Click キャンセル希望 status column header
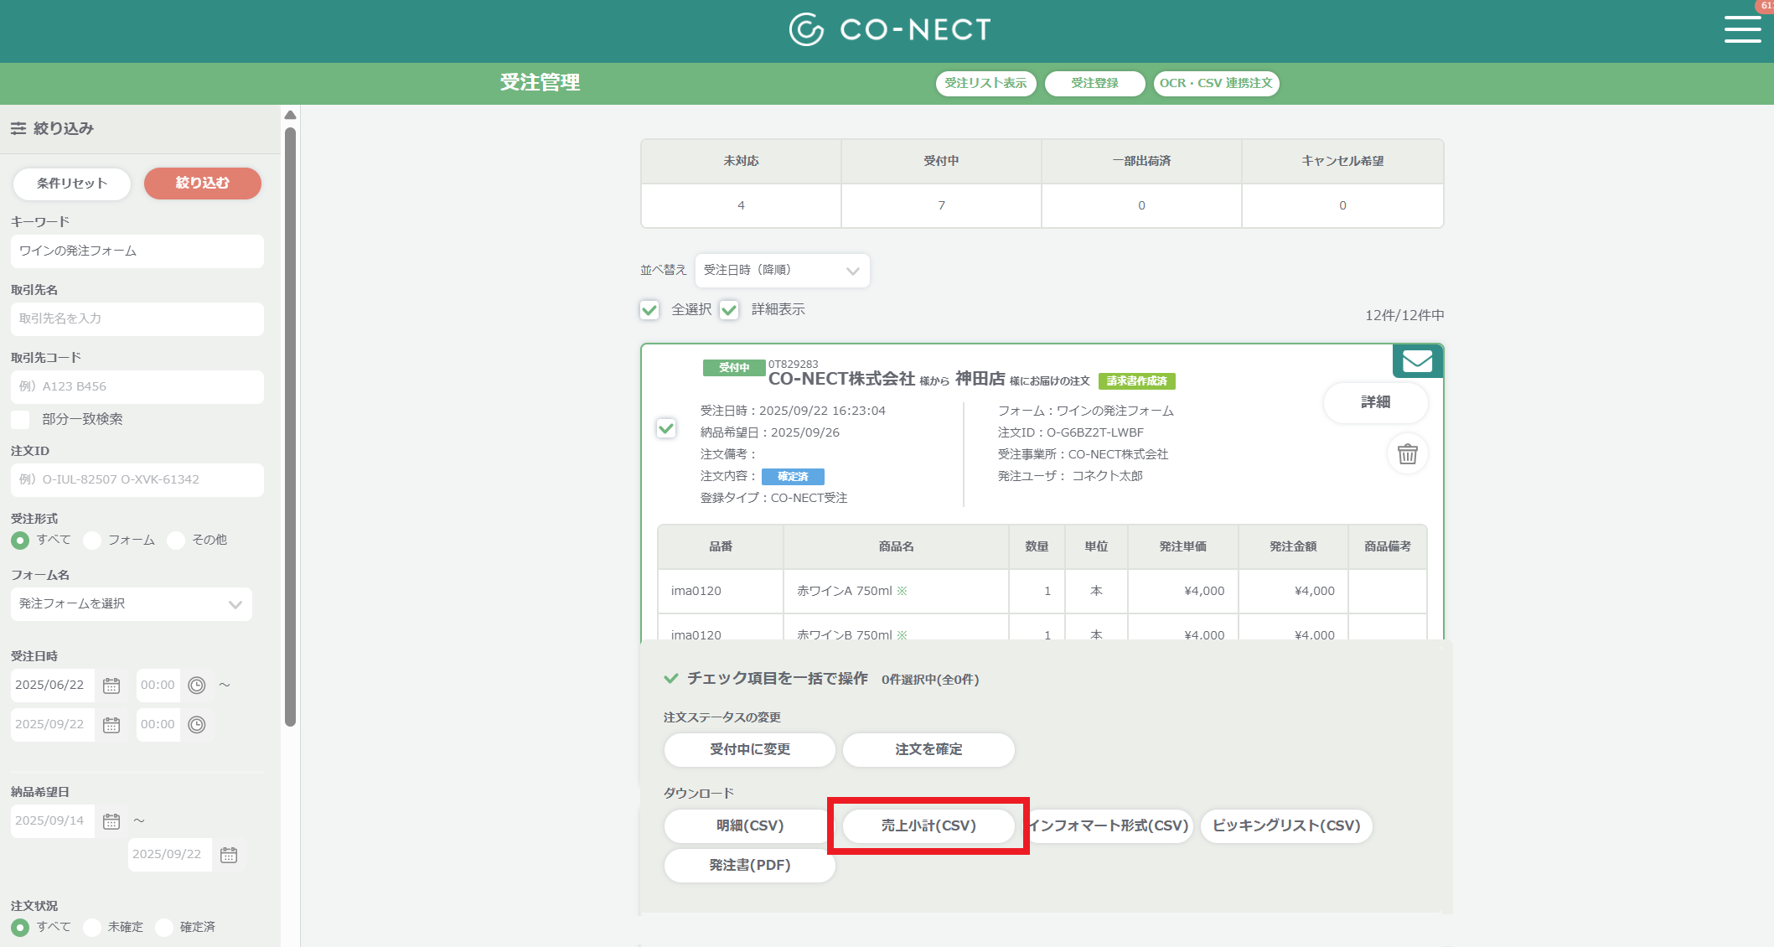This screenshot has height=947, width=1774. (1342, 161)
